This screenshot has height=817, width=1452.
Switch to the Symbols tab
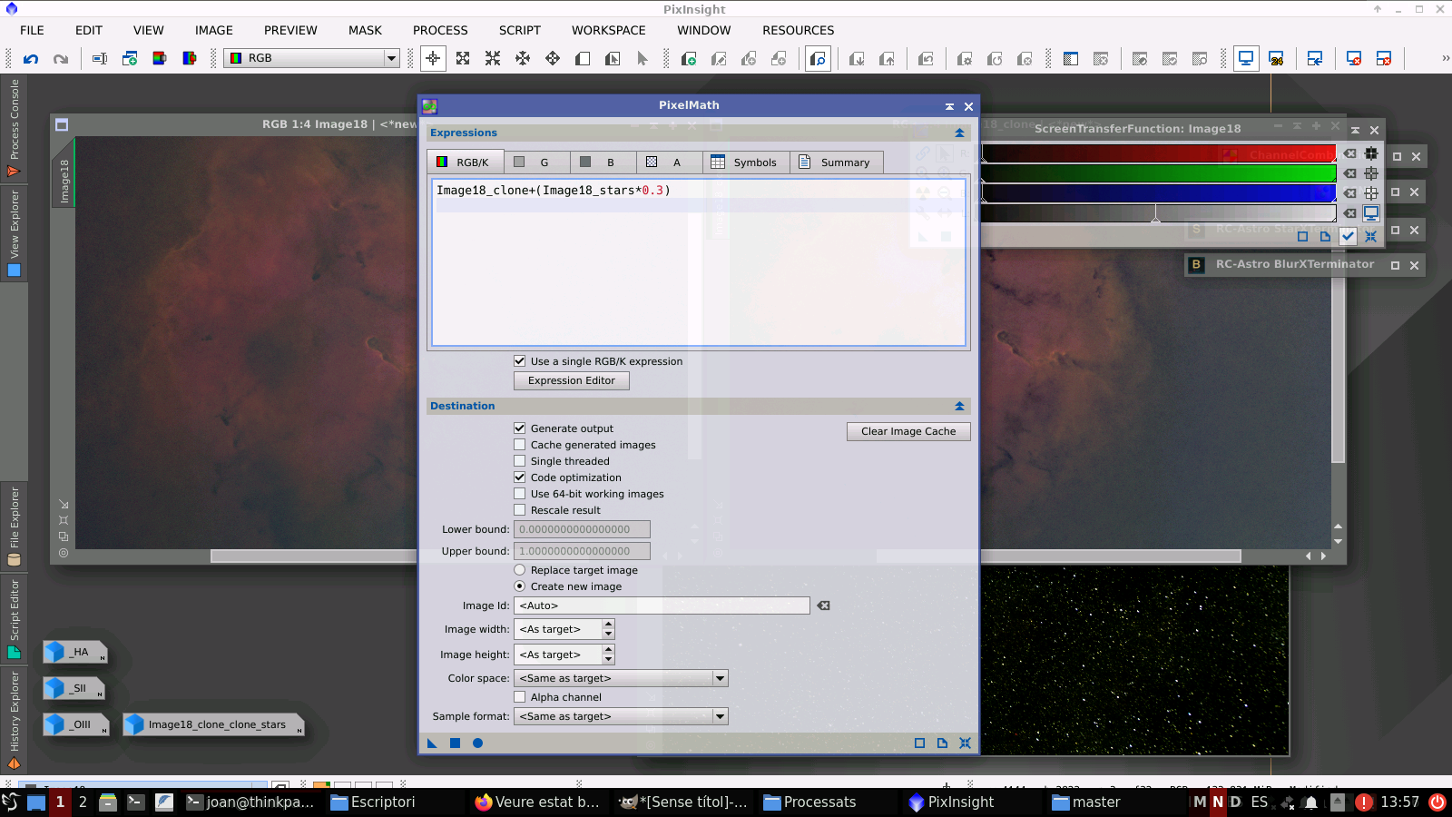tap(744, 162)
